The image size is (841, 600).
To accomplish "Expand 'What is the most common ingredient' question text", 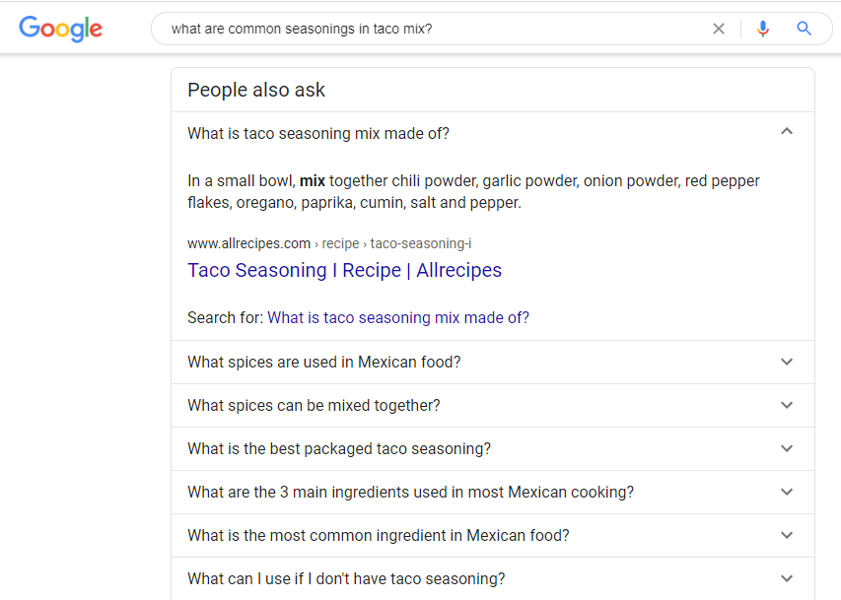I will (x=378, y=535).
